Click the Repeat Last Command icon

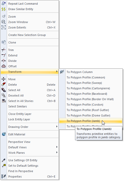click(4, 4)
